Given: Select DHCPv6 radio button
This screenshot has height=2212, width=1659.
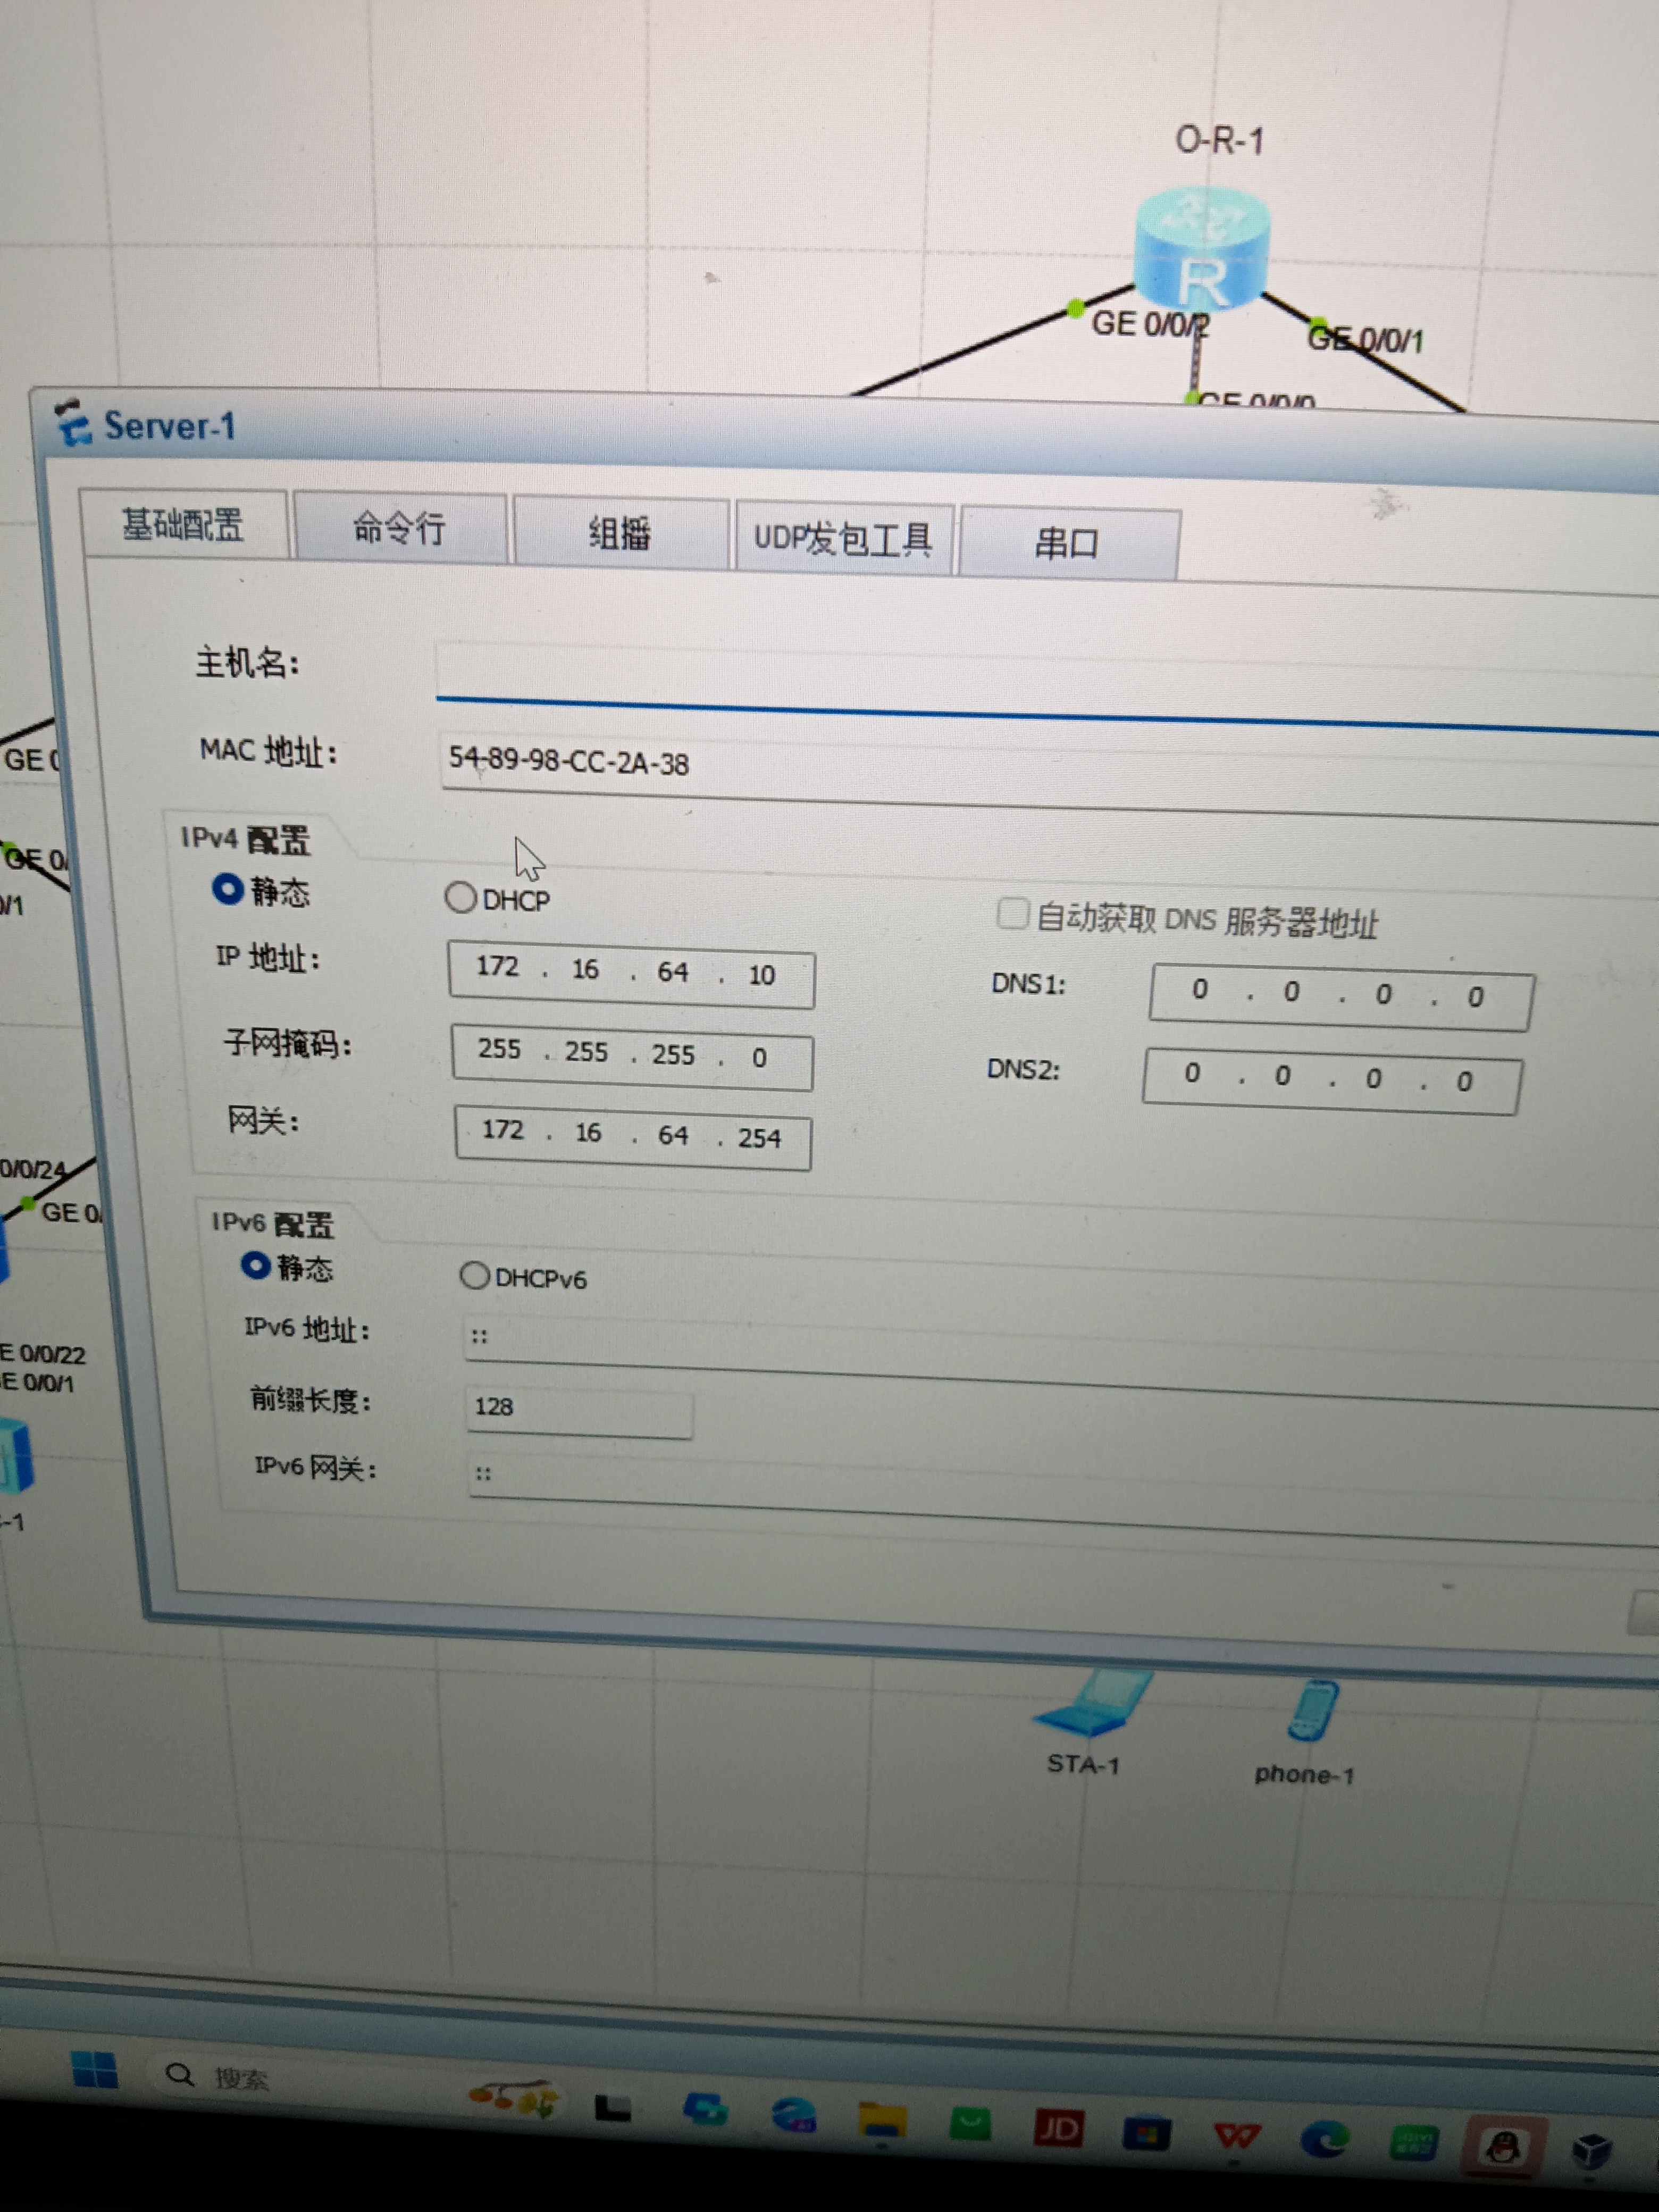Looking at the screenshot, I should click(x=474, y=1275).
